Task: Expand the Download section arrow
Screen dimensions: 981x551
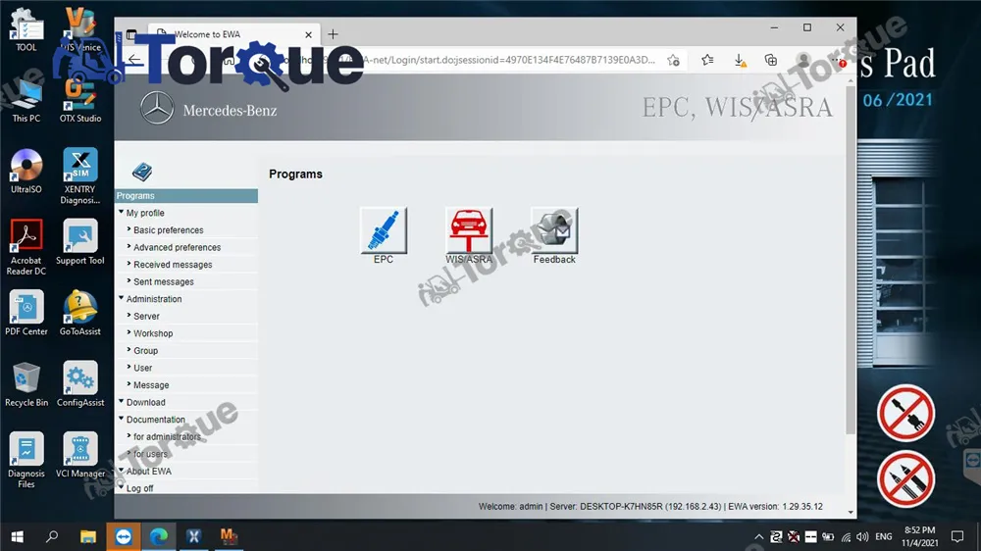Action: 122,401
